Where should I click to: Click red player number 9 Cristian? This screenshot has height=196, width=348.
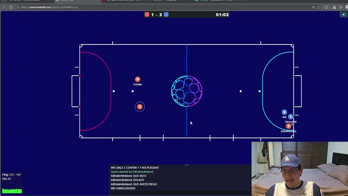click(x=138, y=79)
